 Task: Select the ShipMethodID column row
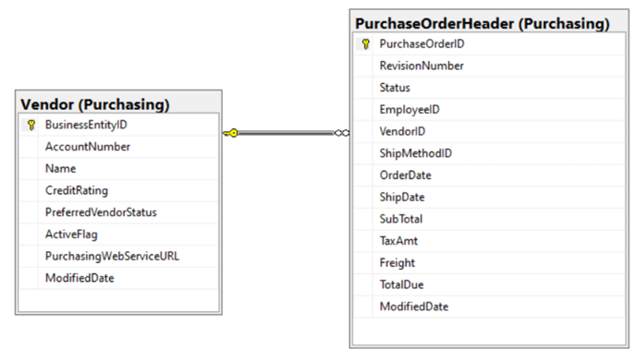pyautogui.click(x=490, y=153)
